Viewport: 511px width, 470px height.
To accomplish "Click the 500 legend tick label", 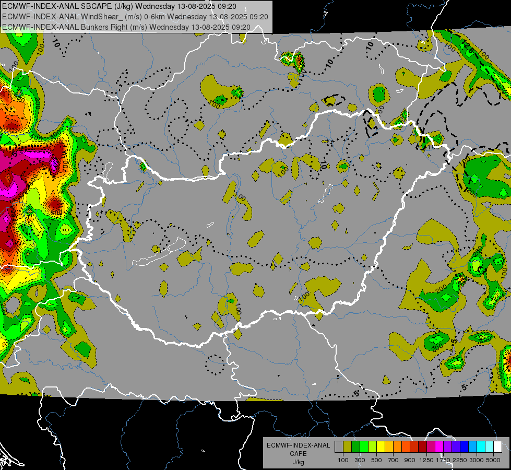I will [x=376, y=460].
